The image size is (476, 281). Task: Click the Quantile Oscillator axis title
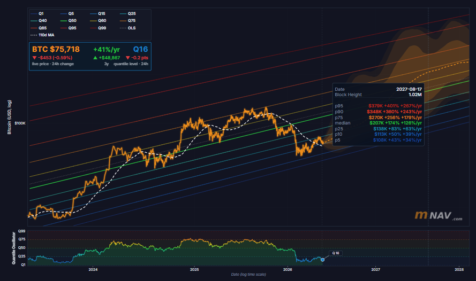click(x=13, y=248)
